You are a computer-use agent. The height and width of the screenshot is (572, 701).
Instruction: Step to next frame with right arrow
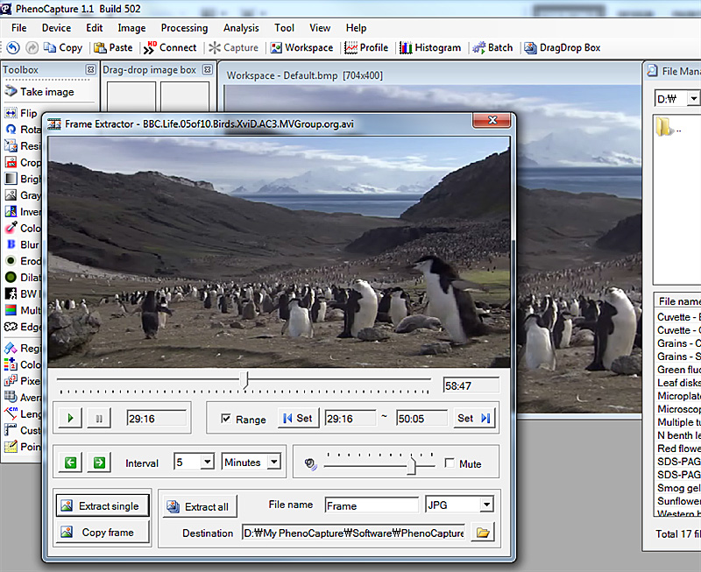click(99, 463)
